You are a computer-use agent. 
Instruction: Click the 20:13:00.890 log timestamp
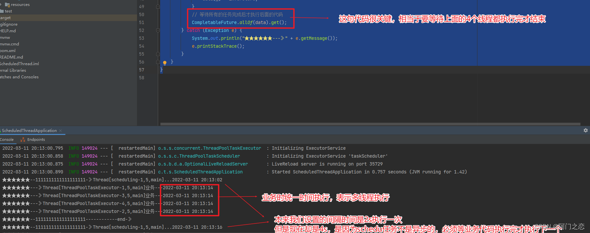[x=33, y=172]
